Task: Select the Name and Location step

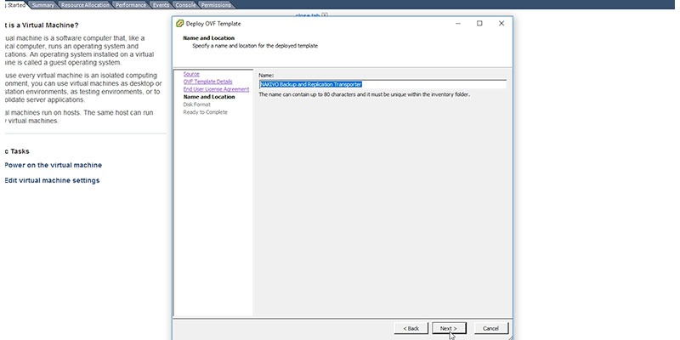Action: point(209,97)
